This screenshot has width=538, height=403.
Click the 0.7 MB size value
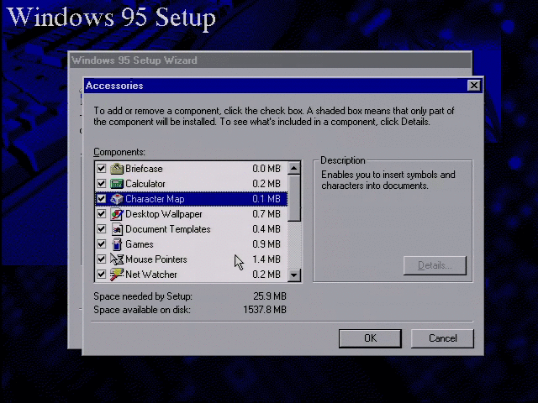[266, 214]
